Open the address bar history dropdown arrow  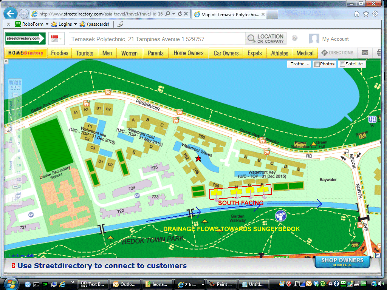pyautogui.click(x=174, y=14)
